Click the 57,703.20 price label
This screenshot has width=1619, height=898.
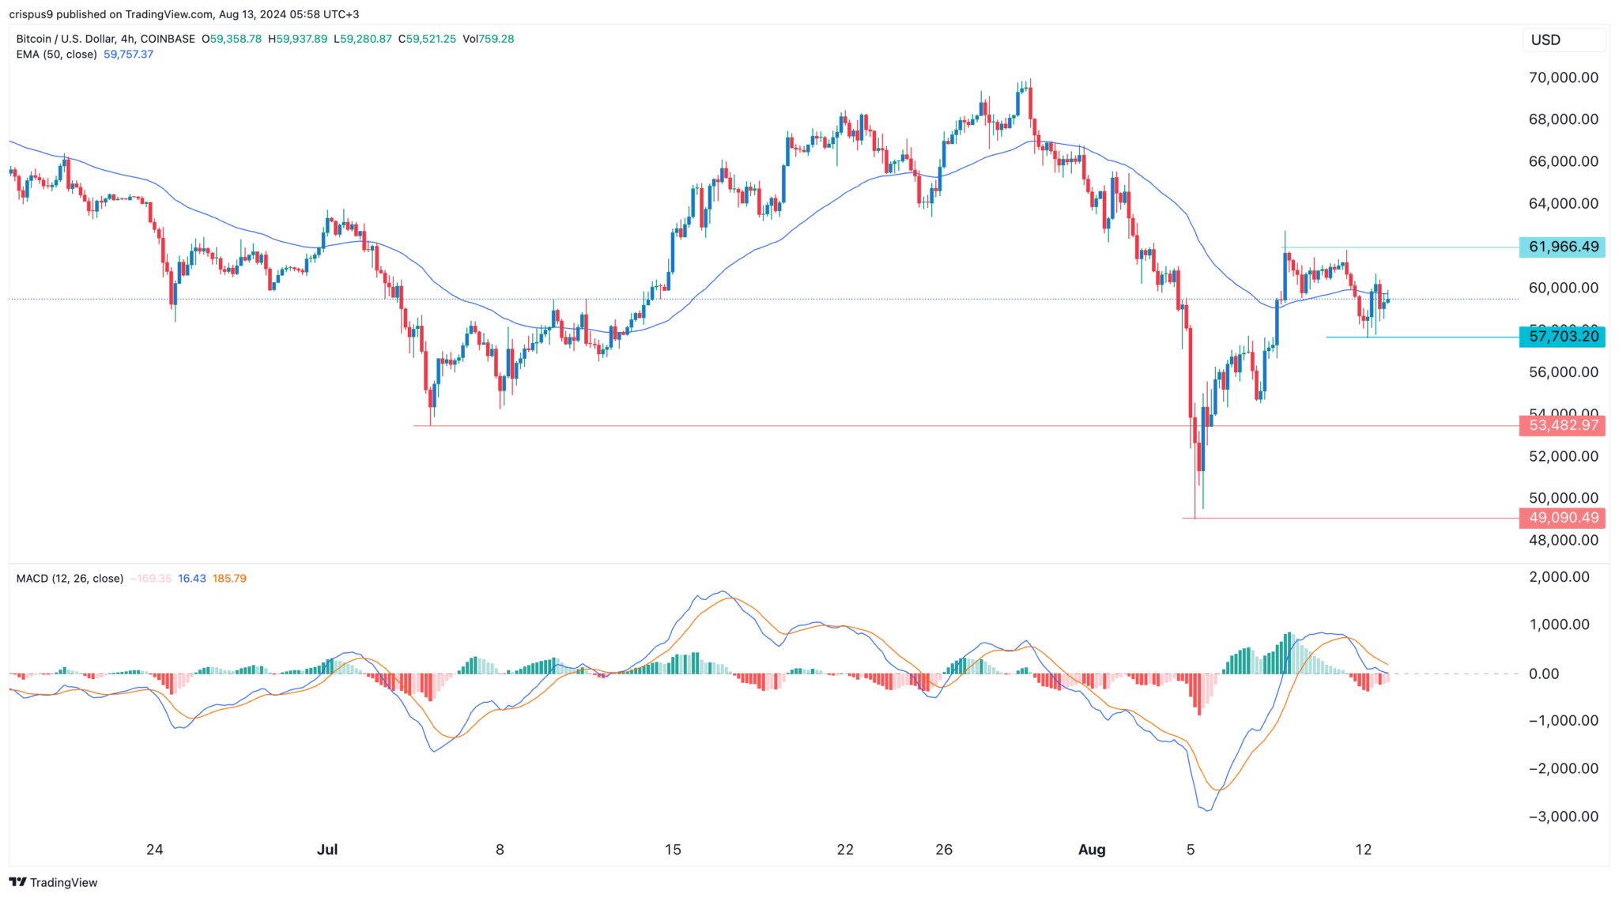[x=1563, y=337]
